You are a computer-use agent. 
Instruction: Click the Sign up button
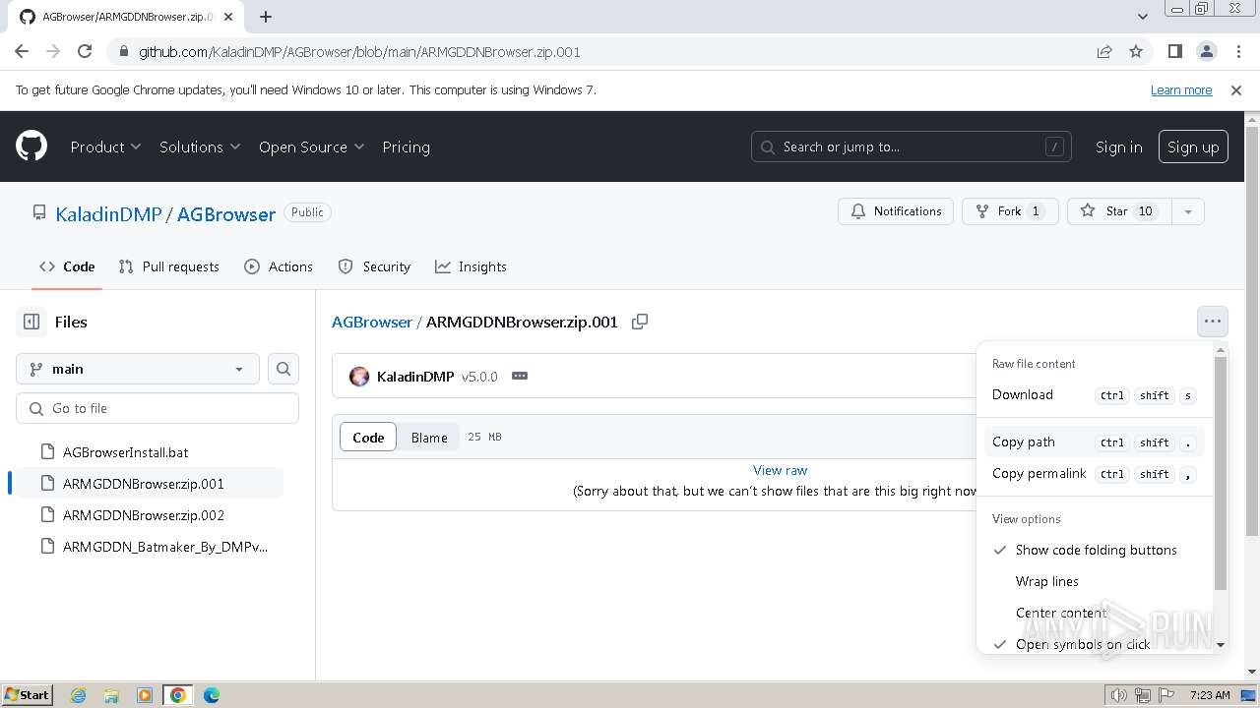pyautogui.click(x=1193, y=147)
